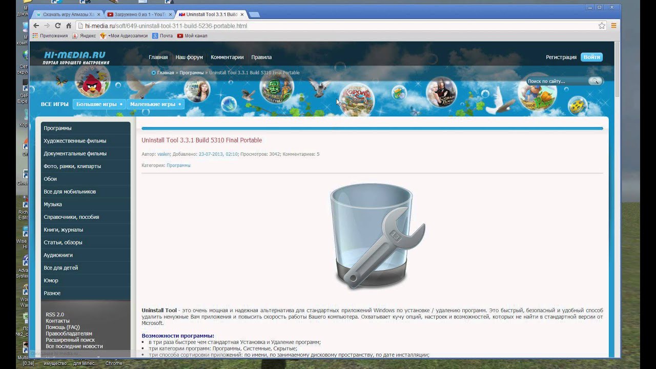Close the Алмазы game download tab
This screenshot has height=369, width=656.
click(x=99, y=14)
